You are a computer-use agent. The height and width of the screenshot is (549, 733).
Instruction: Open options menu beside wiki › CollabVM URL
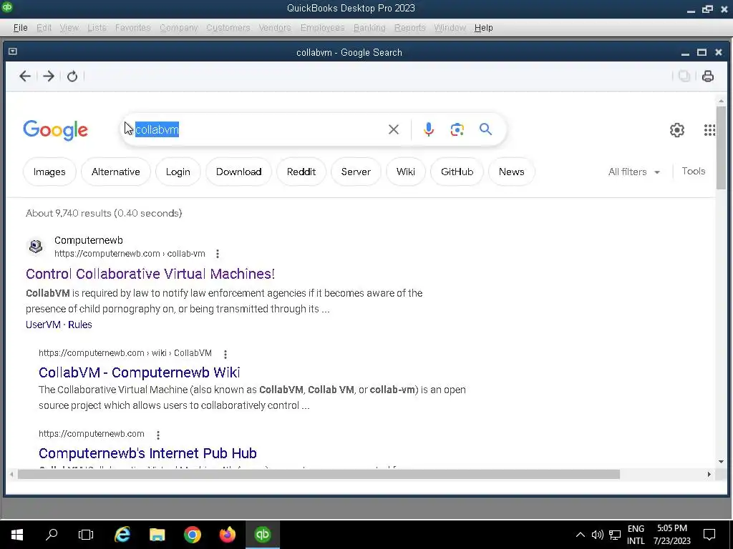tap(225, 355)
